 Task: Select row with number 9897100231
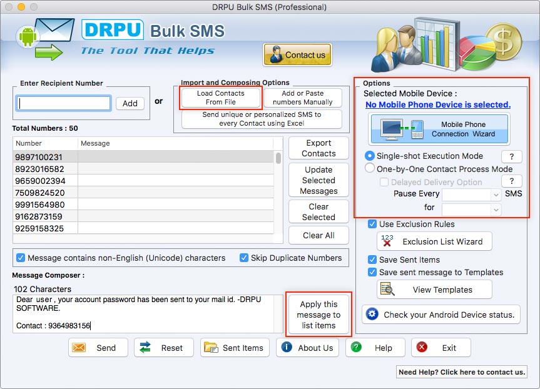(144, 156)
